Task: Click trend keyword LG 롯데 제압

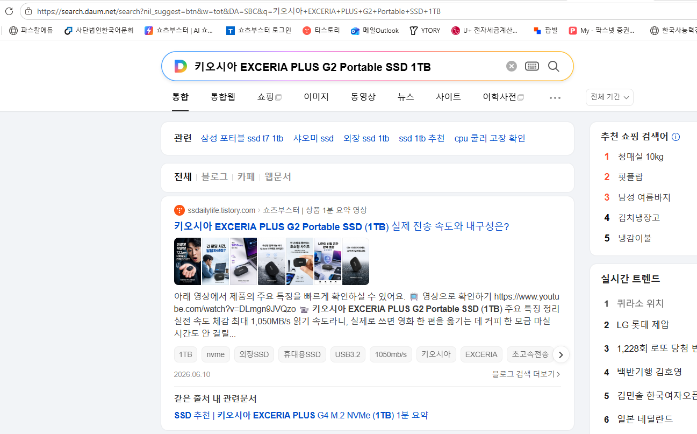Action: point(643,325)
